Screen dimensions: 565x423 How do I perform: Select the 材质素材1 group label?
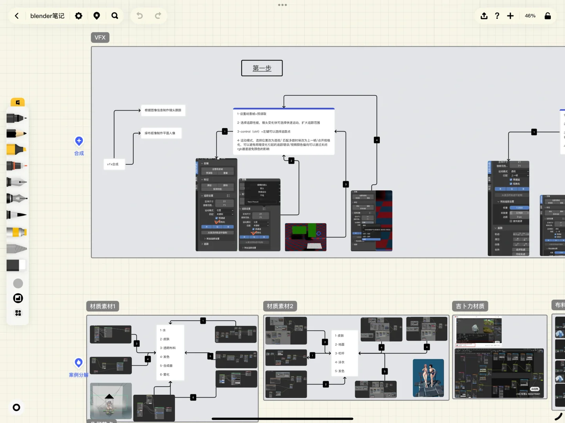coord(103,306)
